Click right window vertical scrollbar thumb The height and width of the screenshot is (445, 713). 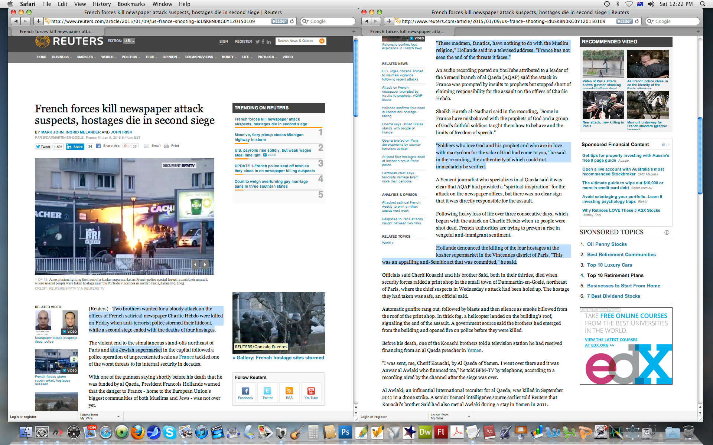point(700,156)
